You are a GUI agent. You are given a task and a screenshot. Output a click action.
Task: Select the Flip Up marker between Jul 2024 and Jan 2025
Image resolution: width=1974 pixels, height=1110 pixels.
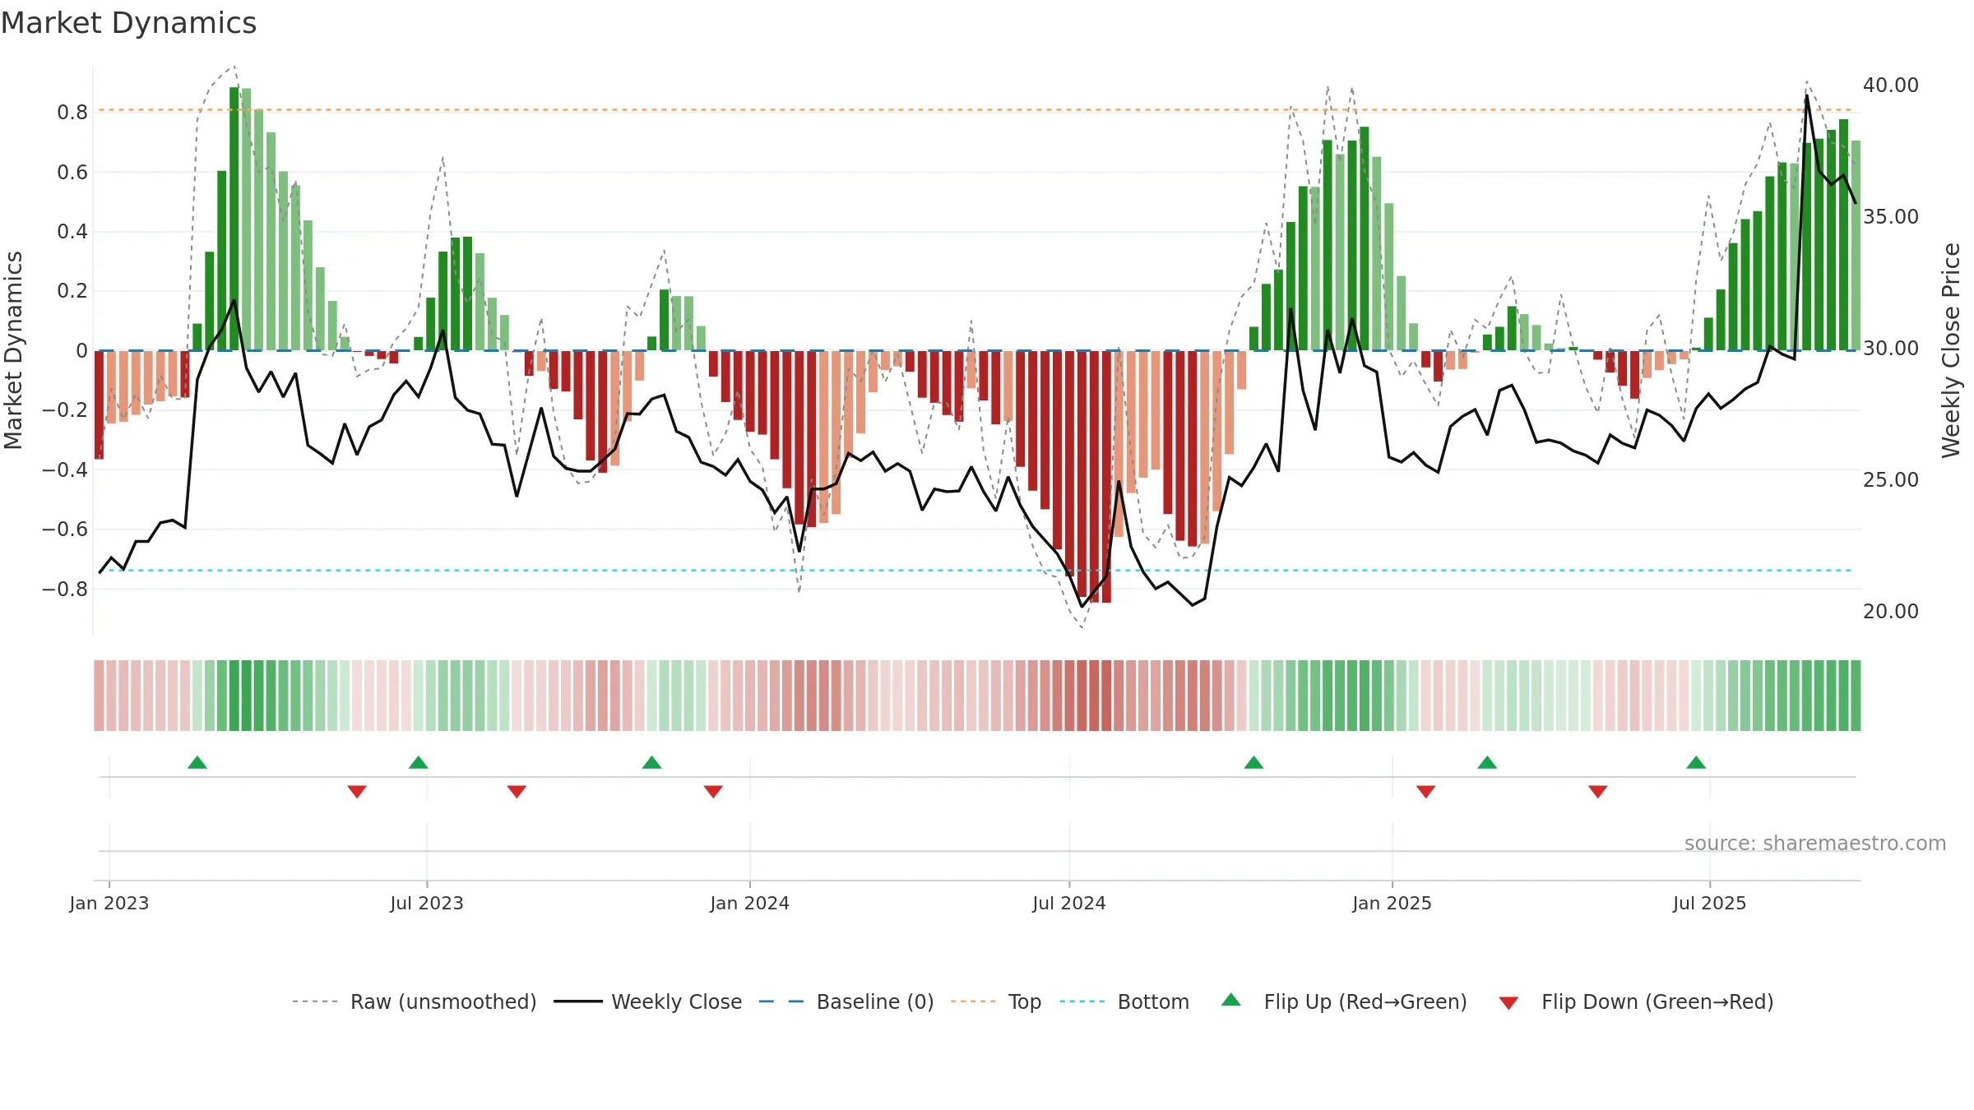(1254, 762)
